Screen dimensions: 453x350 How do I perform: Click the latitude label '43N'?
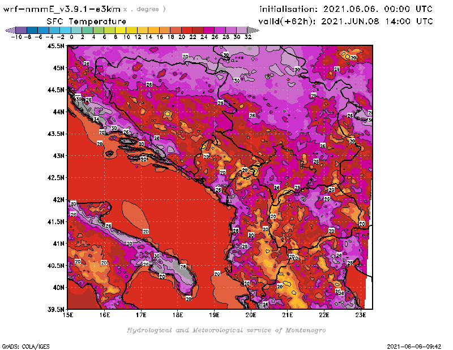tap(58, 156)
